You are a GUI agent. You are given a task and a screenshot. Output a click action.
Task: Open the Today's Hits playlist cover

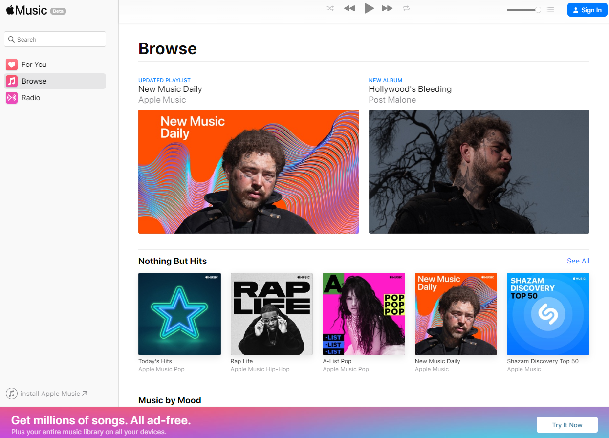coord(179,314)
